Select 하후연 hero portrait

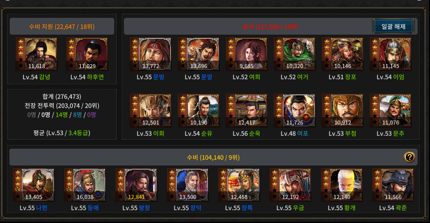[x=87, y=54]
